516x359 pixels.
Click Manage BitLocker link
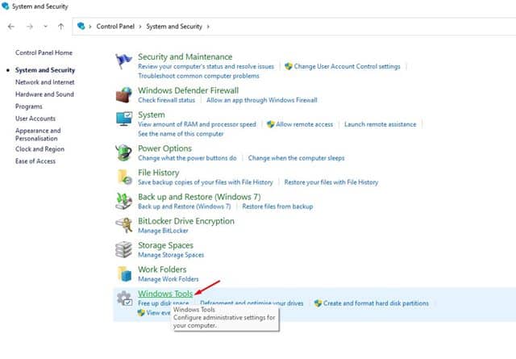click(x=163, y=231)
